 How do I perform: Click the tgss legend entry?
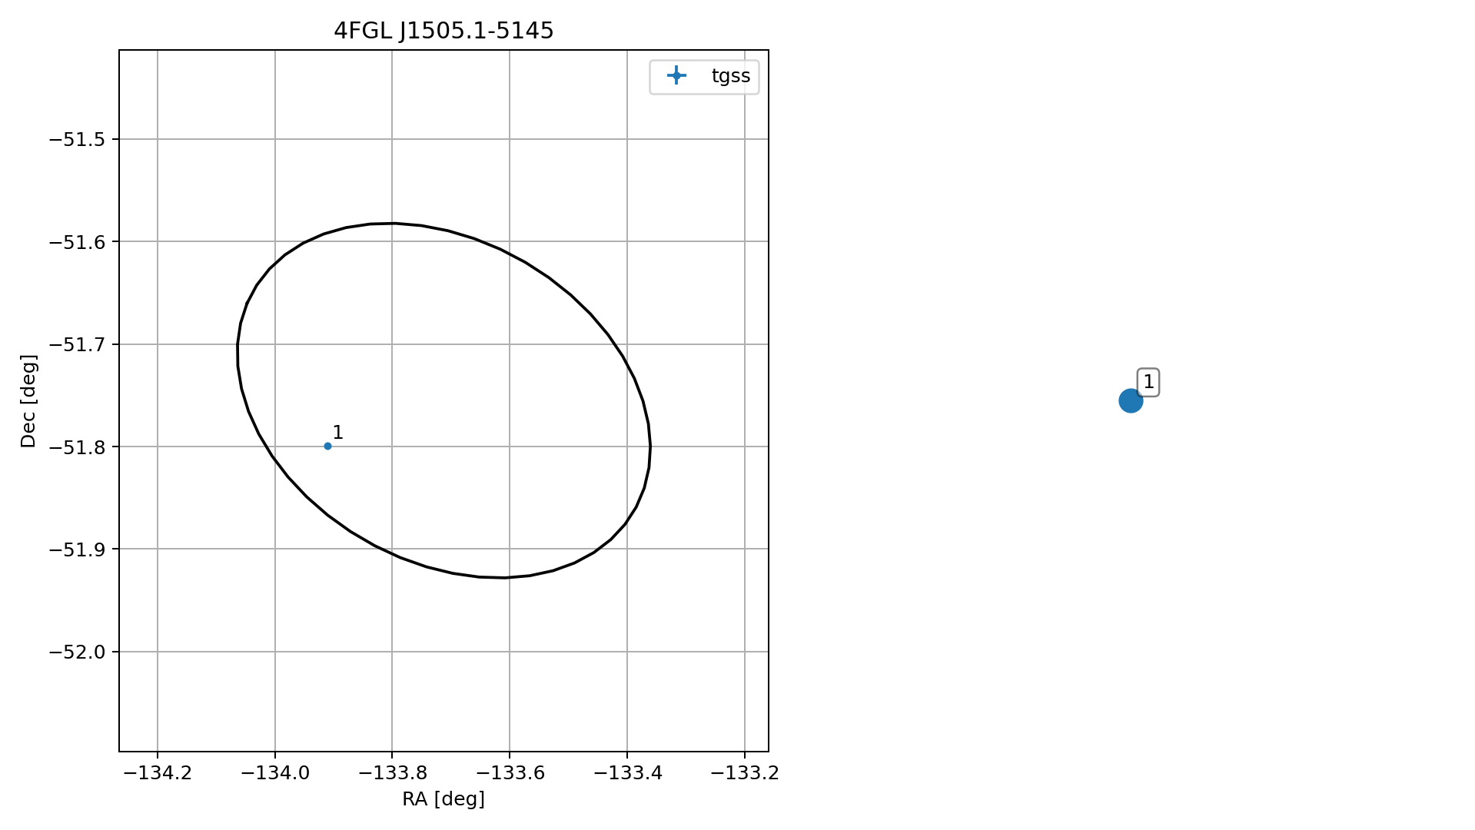pos(704,76)
